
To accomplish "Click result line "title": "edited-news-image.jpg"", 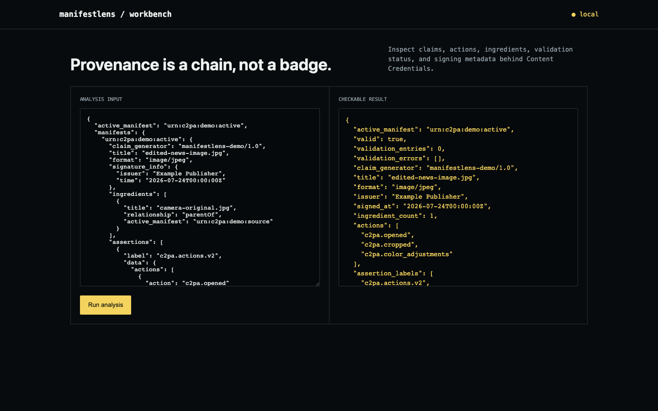I will [x=416, y=178].
